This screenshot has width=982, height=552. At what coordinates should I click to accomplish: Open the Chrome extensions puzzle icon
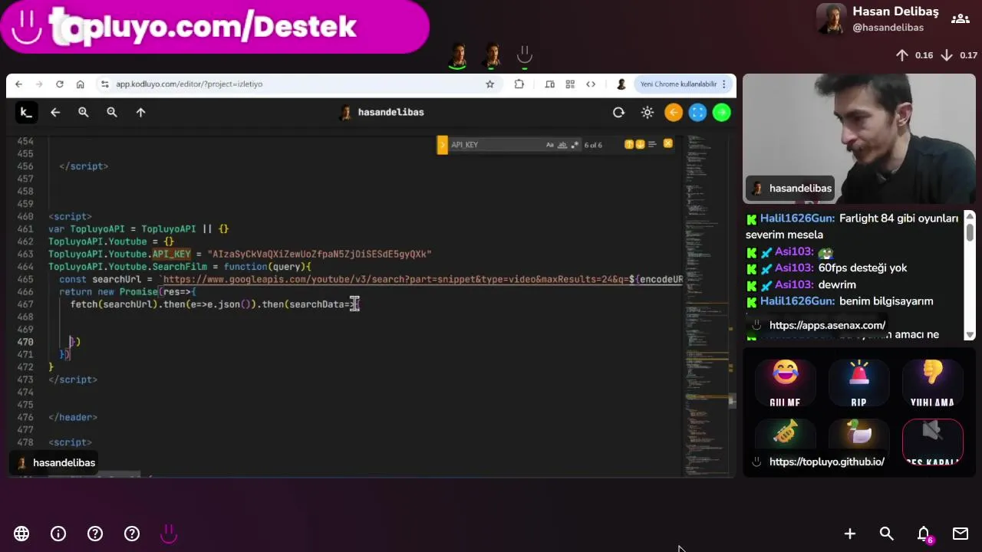[519, 84]
